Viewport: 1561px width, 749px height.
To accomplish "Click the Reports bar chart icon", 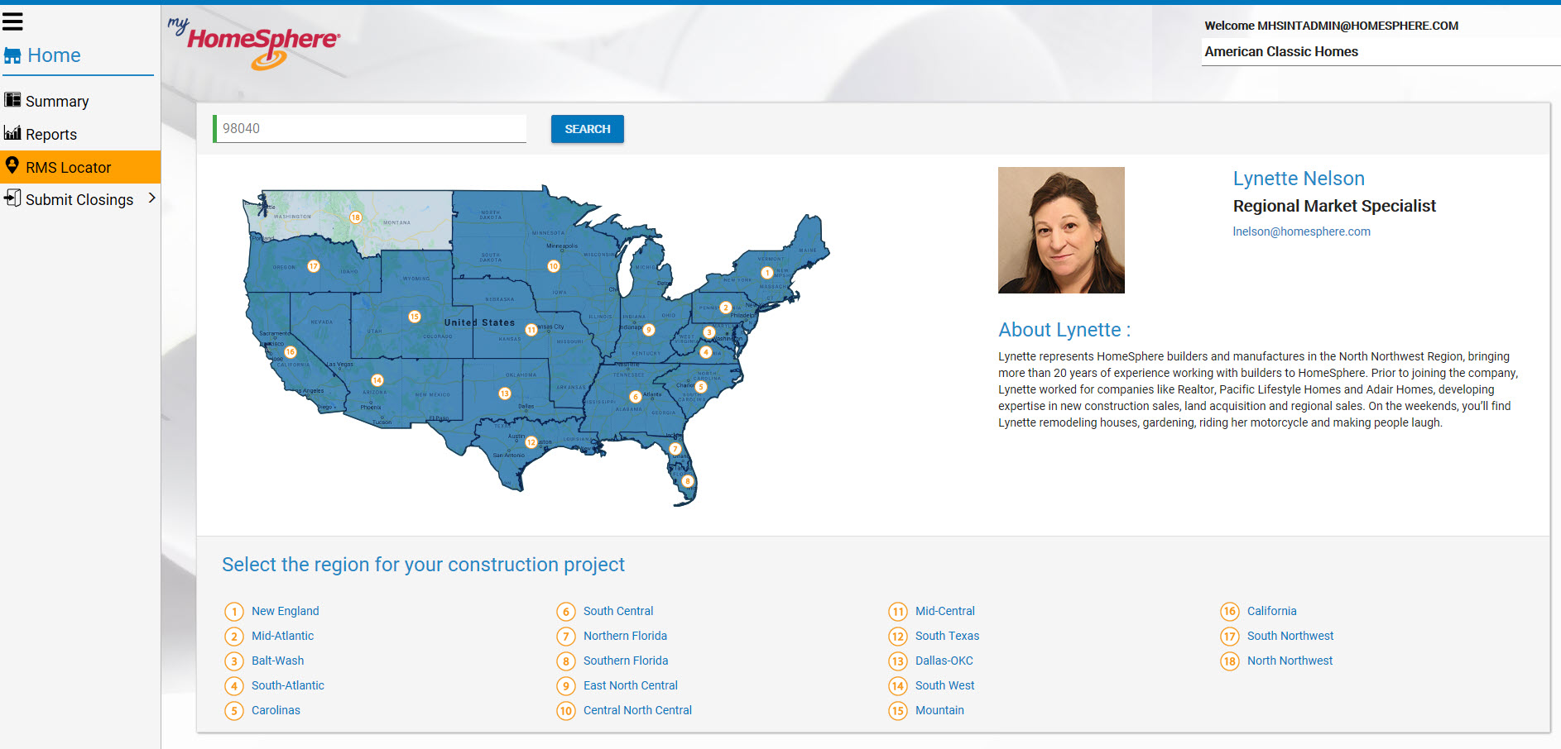I will pyautogui.click(x=12, y=133).
